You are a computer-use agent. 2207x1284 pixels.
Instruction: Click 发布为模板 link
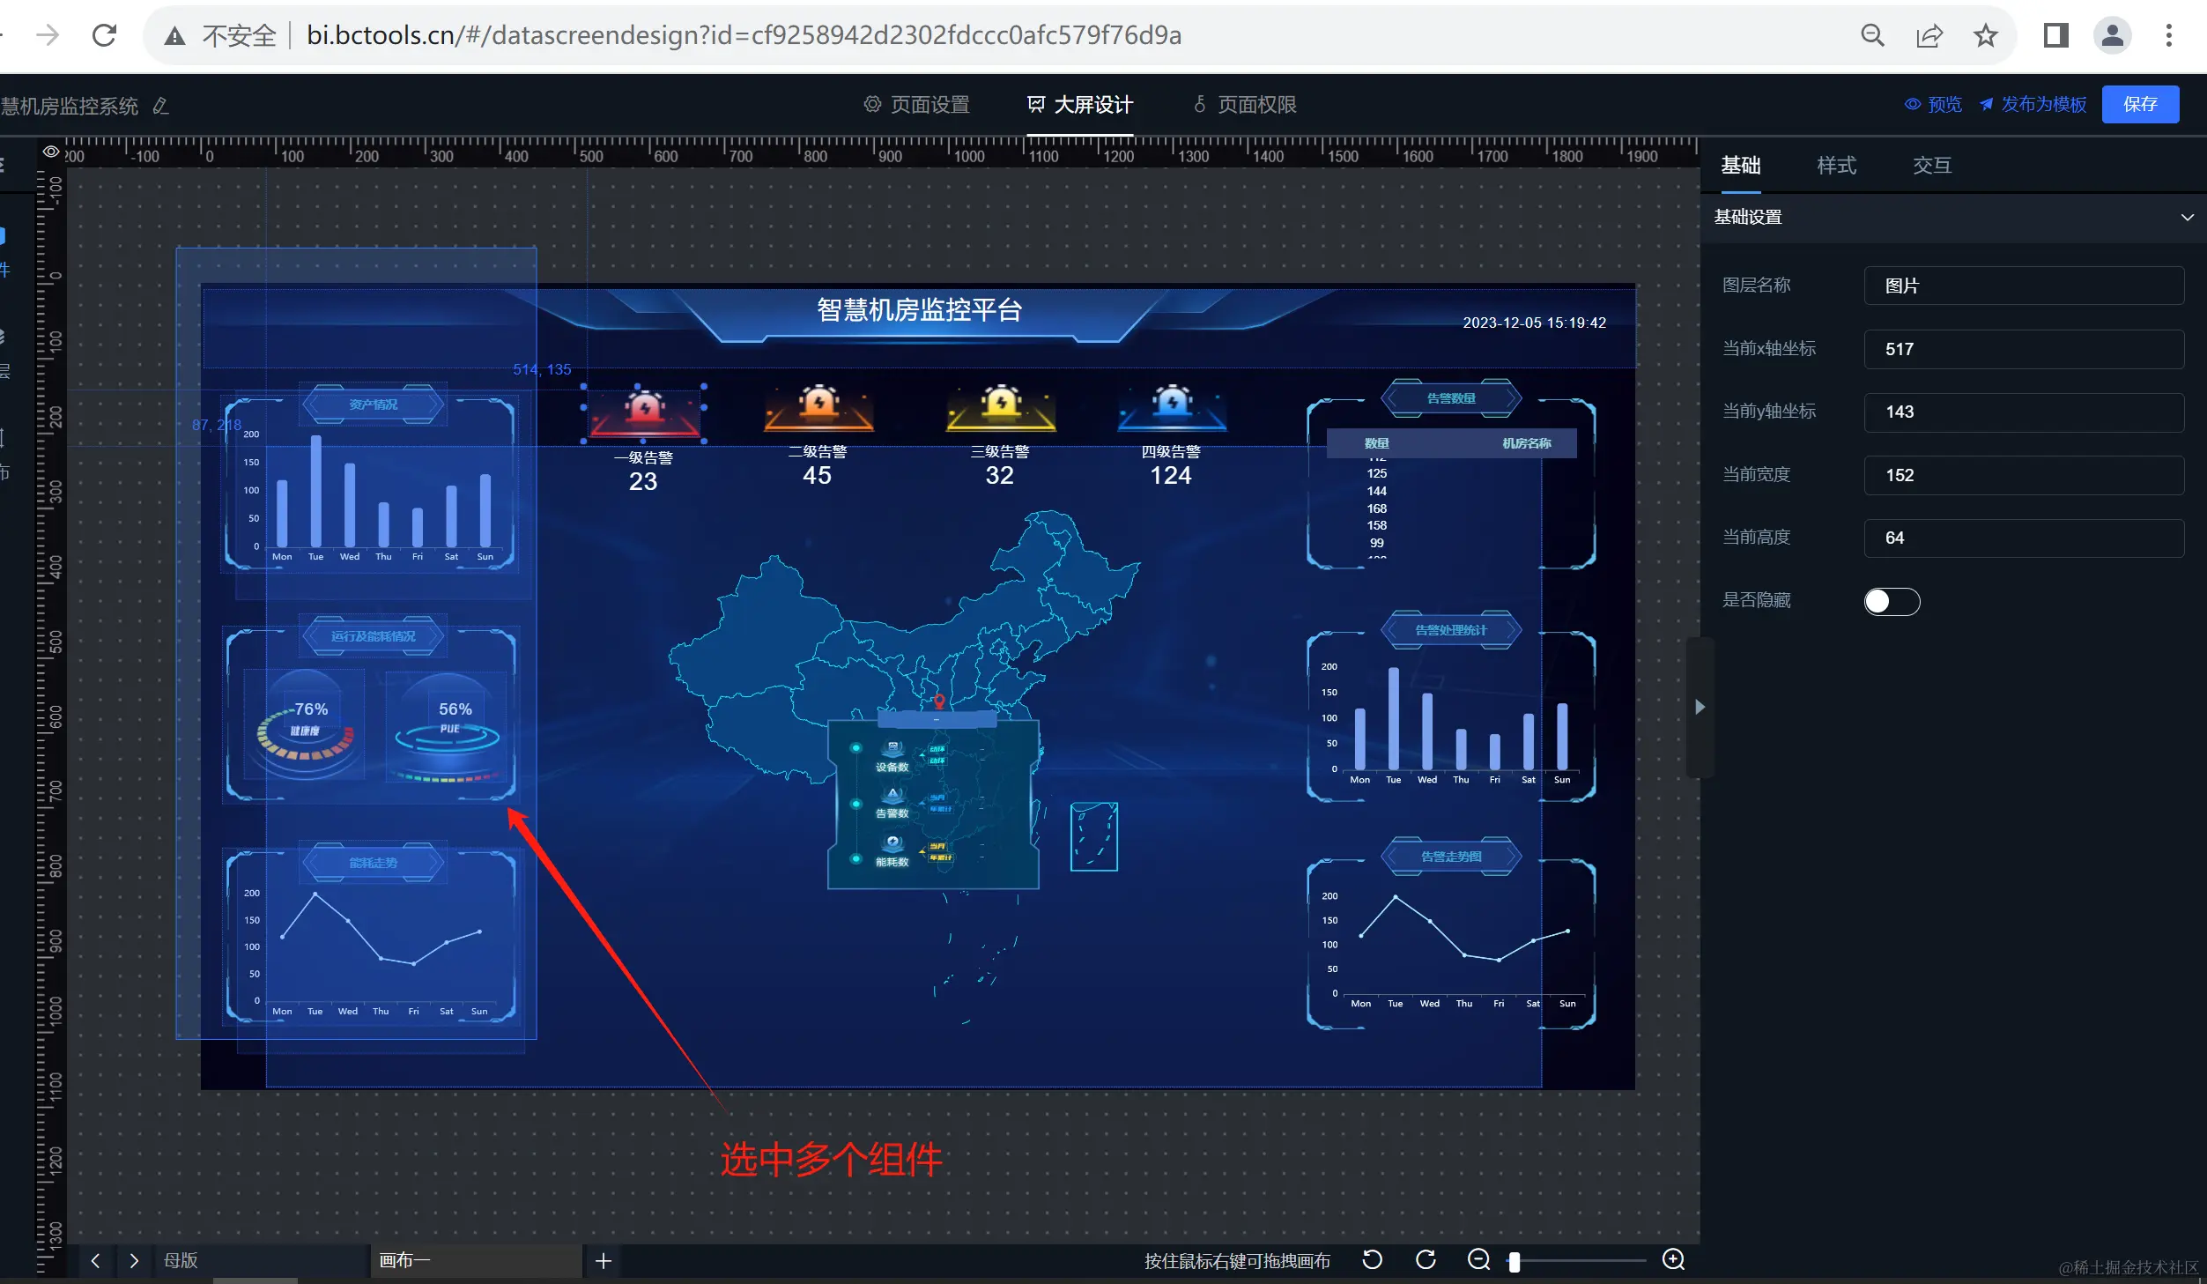2033,105
